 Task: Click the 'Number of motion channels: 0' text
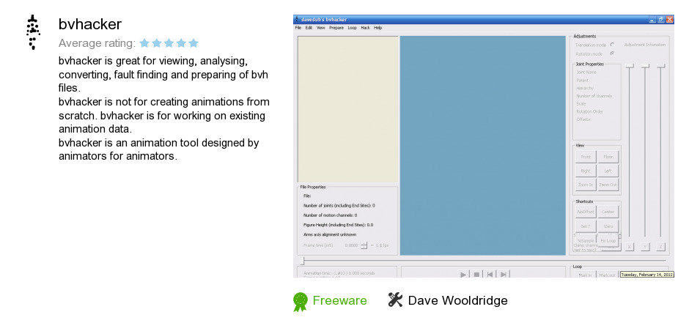[330, 215]
